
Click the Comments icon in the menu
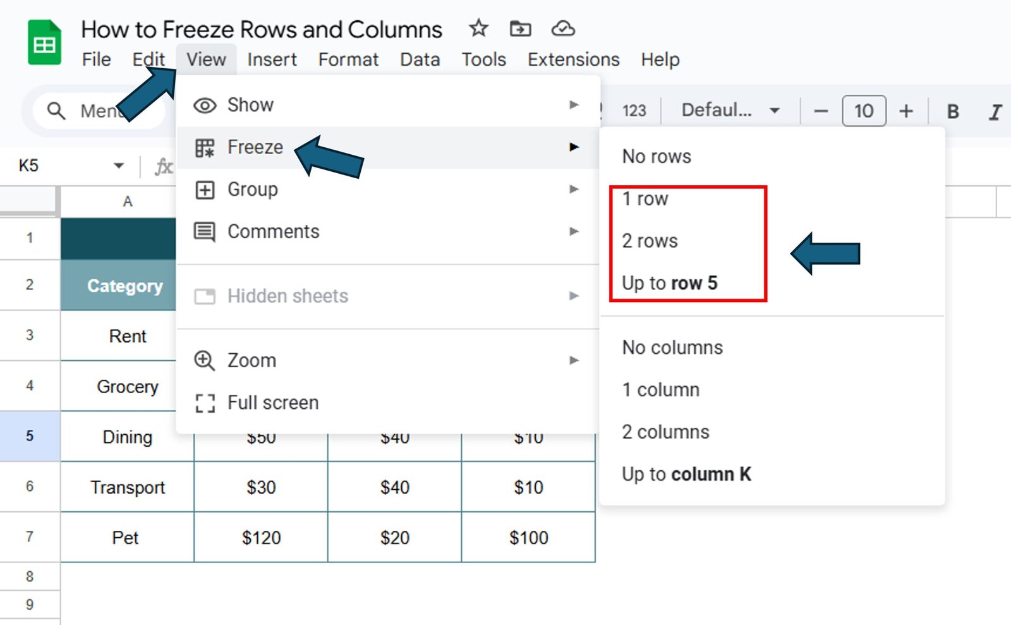click(205, 232)
